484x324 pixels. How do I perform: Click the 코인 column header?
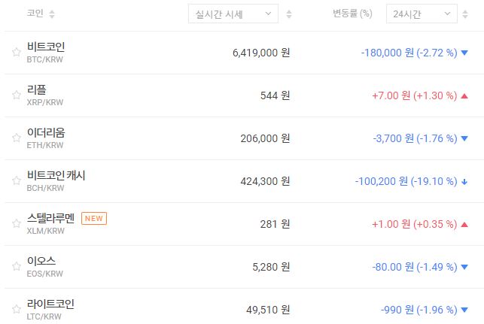[x=35, y=14]
